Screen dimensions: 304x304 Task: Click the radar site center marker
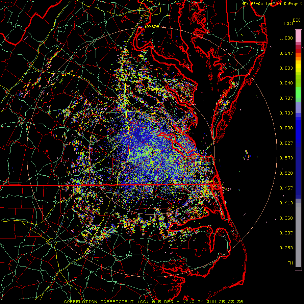[x=152, y=152]
